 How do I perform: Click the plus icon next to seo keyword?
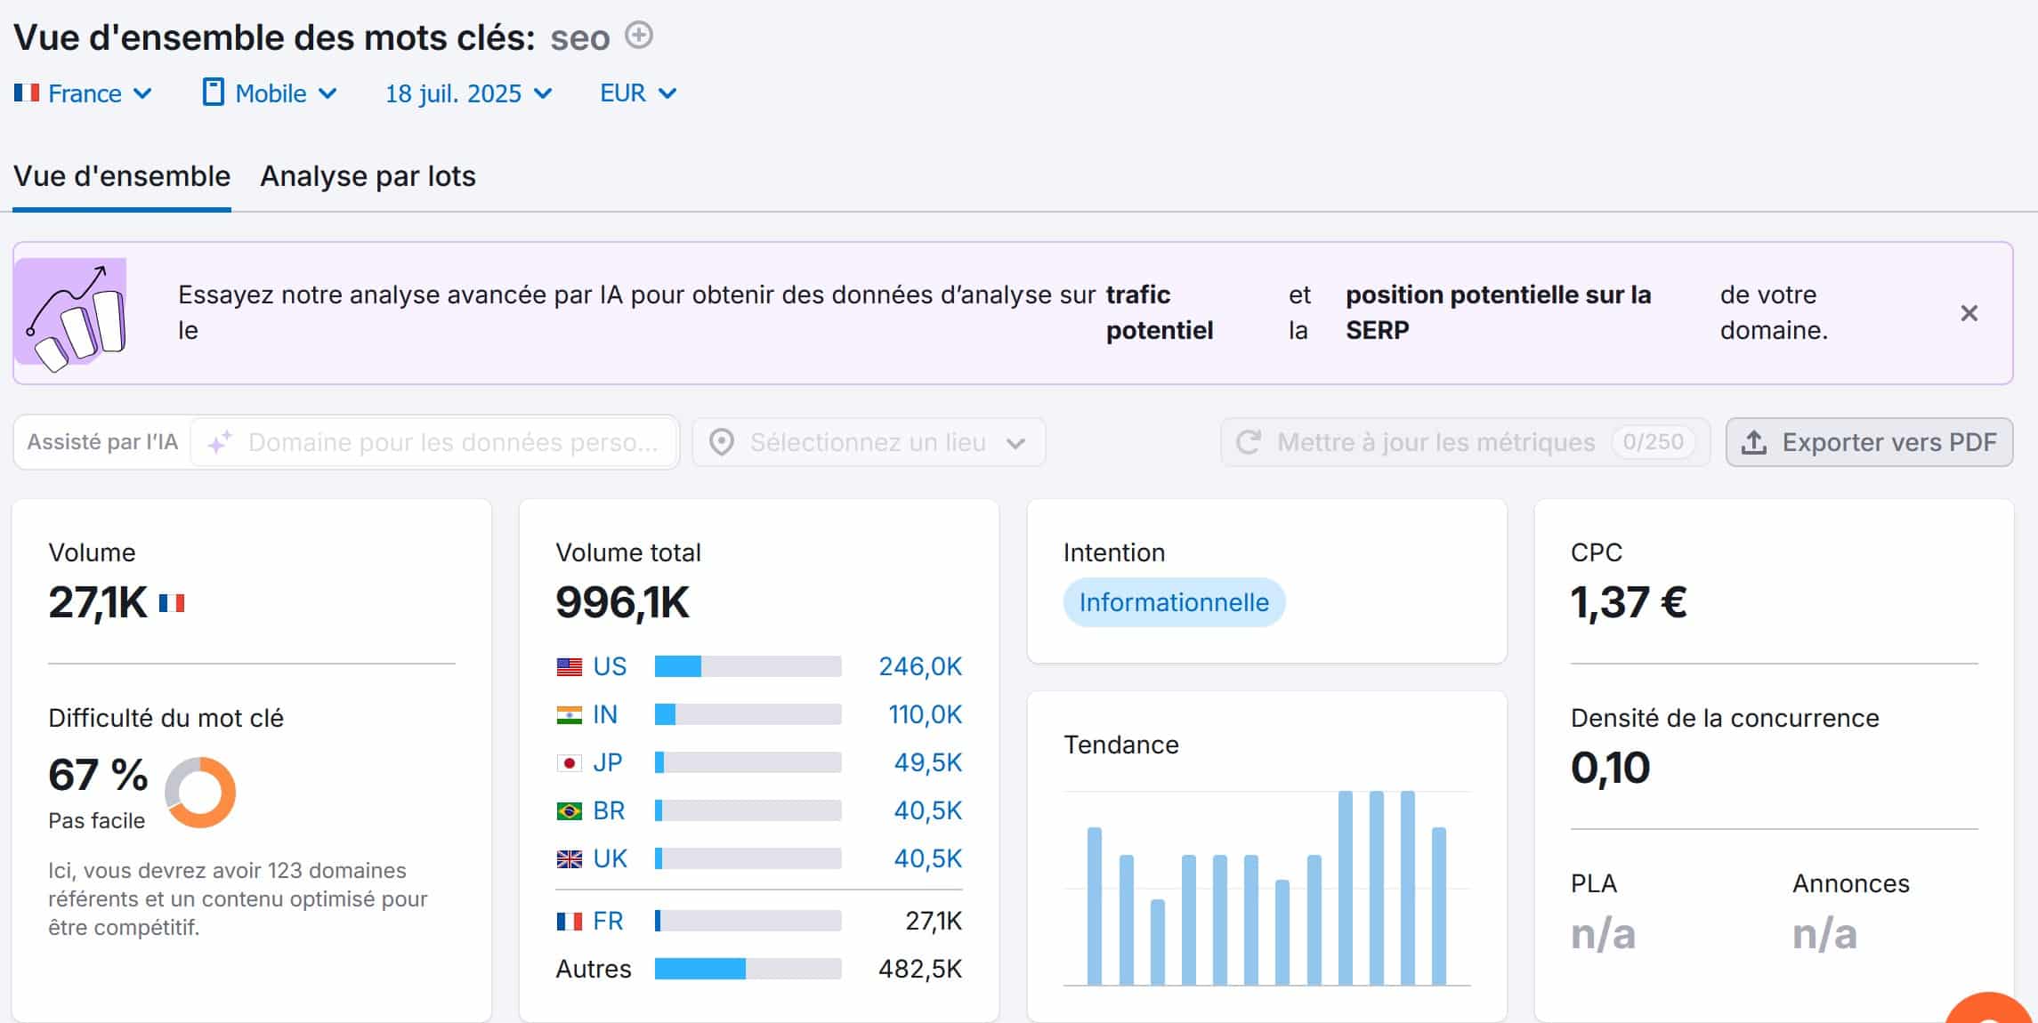[x=639, y=36]
